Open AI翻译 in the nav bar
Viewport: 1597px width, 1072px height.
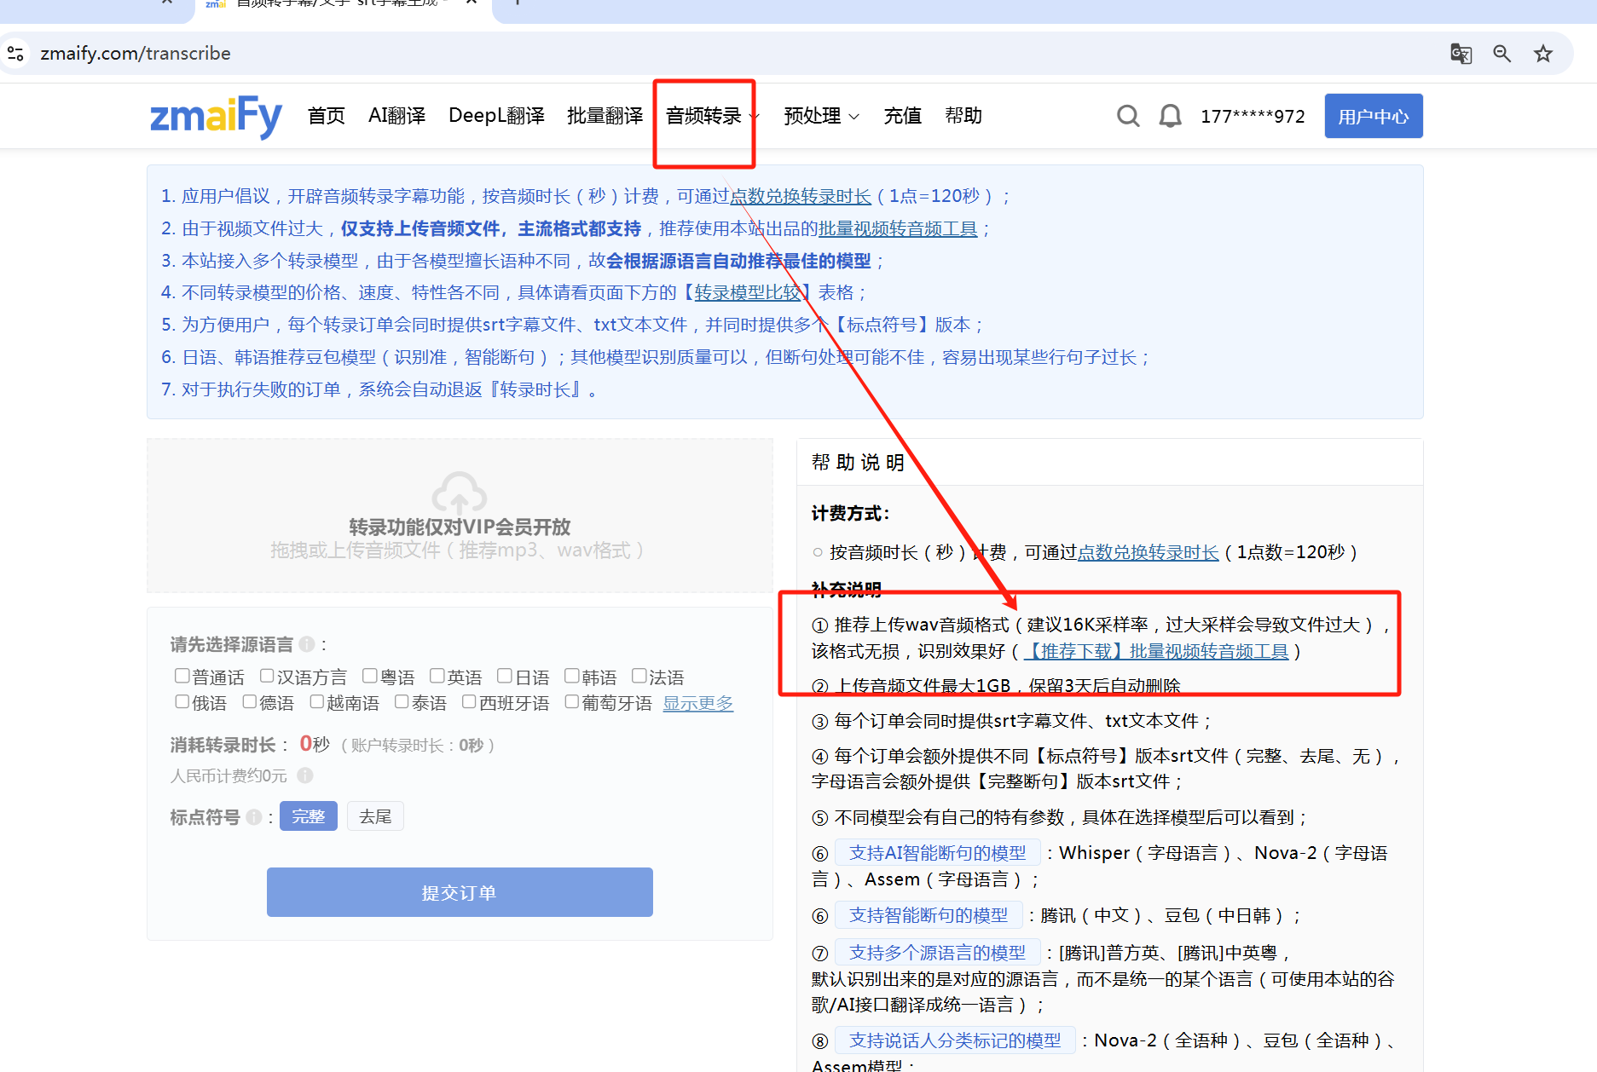[396, 116]
